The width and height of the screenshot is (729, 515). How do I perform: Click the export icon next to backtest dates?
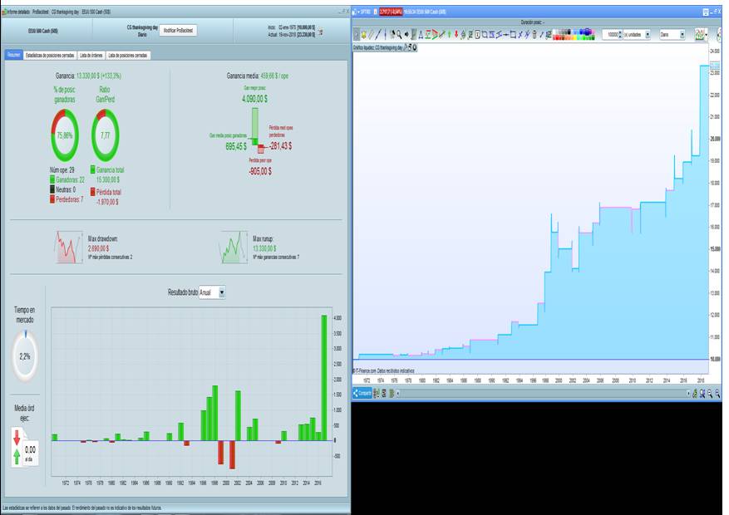coord(321,32)
